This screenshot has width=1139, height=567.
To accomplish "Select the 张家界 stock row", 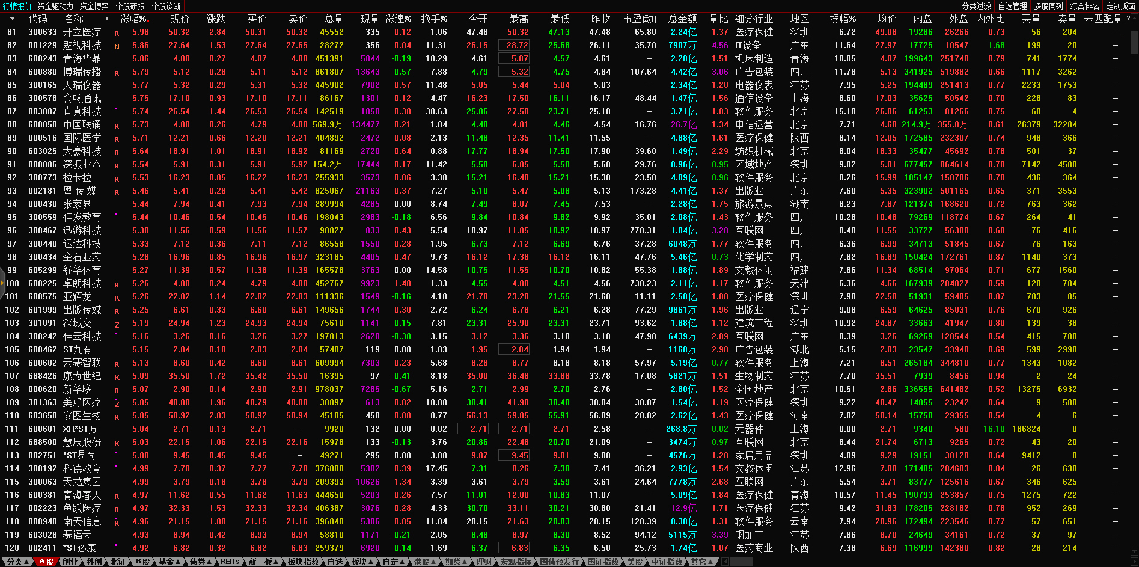I will coord(82,204).
